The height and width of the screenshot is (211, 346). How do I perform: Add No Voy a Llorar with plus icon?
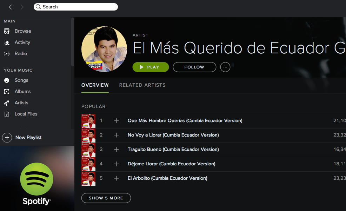[117, 135]
